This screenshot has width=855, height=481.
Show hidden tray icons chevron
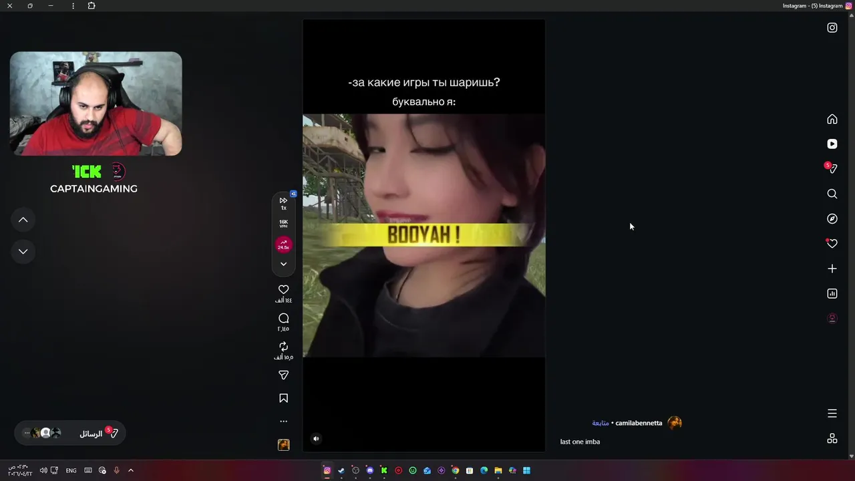tap(131, 470)
